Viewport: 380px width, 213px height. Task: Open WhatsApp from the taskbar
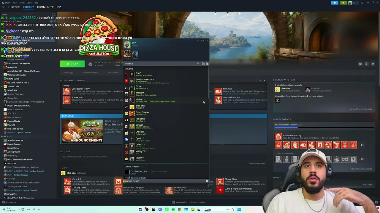click(x=167, y=210)
